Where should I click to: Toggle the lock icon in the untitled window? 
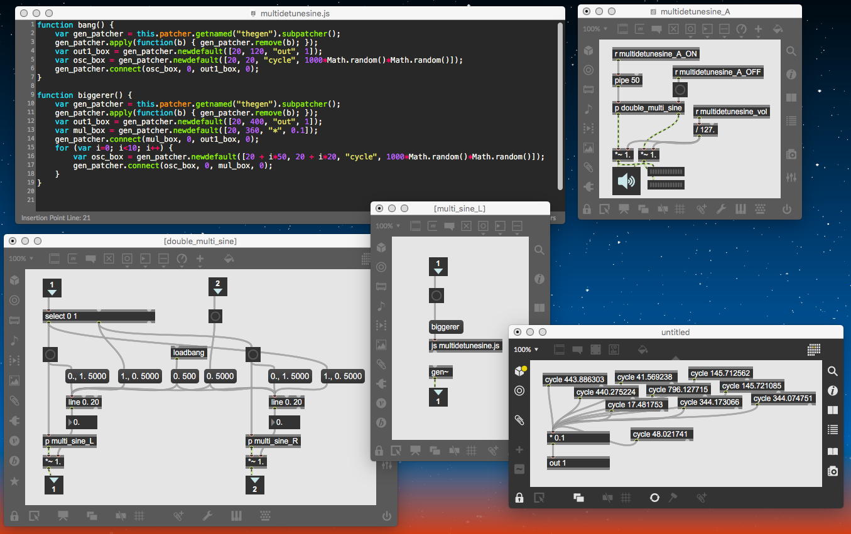[519, 498]
